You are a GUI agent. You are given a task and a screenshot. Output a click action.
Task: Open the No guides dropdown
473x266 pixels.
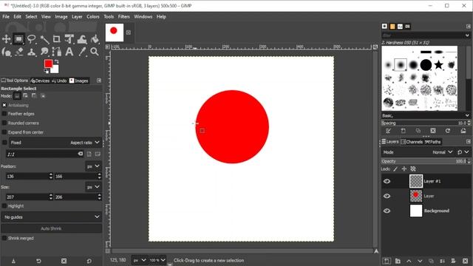pyautogui.click(x=51, y=216)
